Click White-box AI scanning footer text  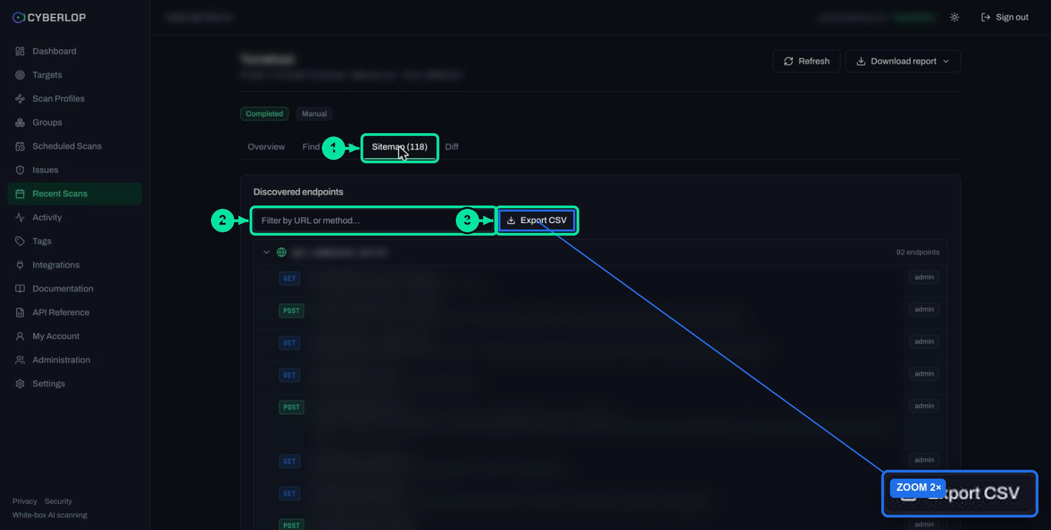[x=49, y=515]
